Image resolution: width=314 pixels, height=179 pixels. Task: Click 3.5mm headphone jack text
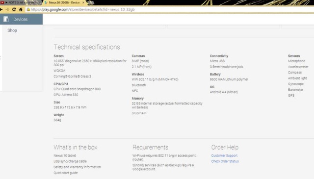pyautogui.click(x=227, y=67)
